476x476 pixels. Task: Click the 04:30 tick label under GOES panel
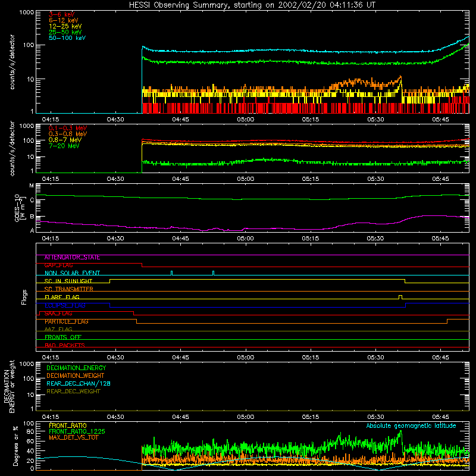[x=115, y=239]
